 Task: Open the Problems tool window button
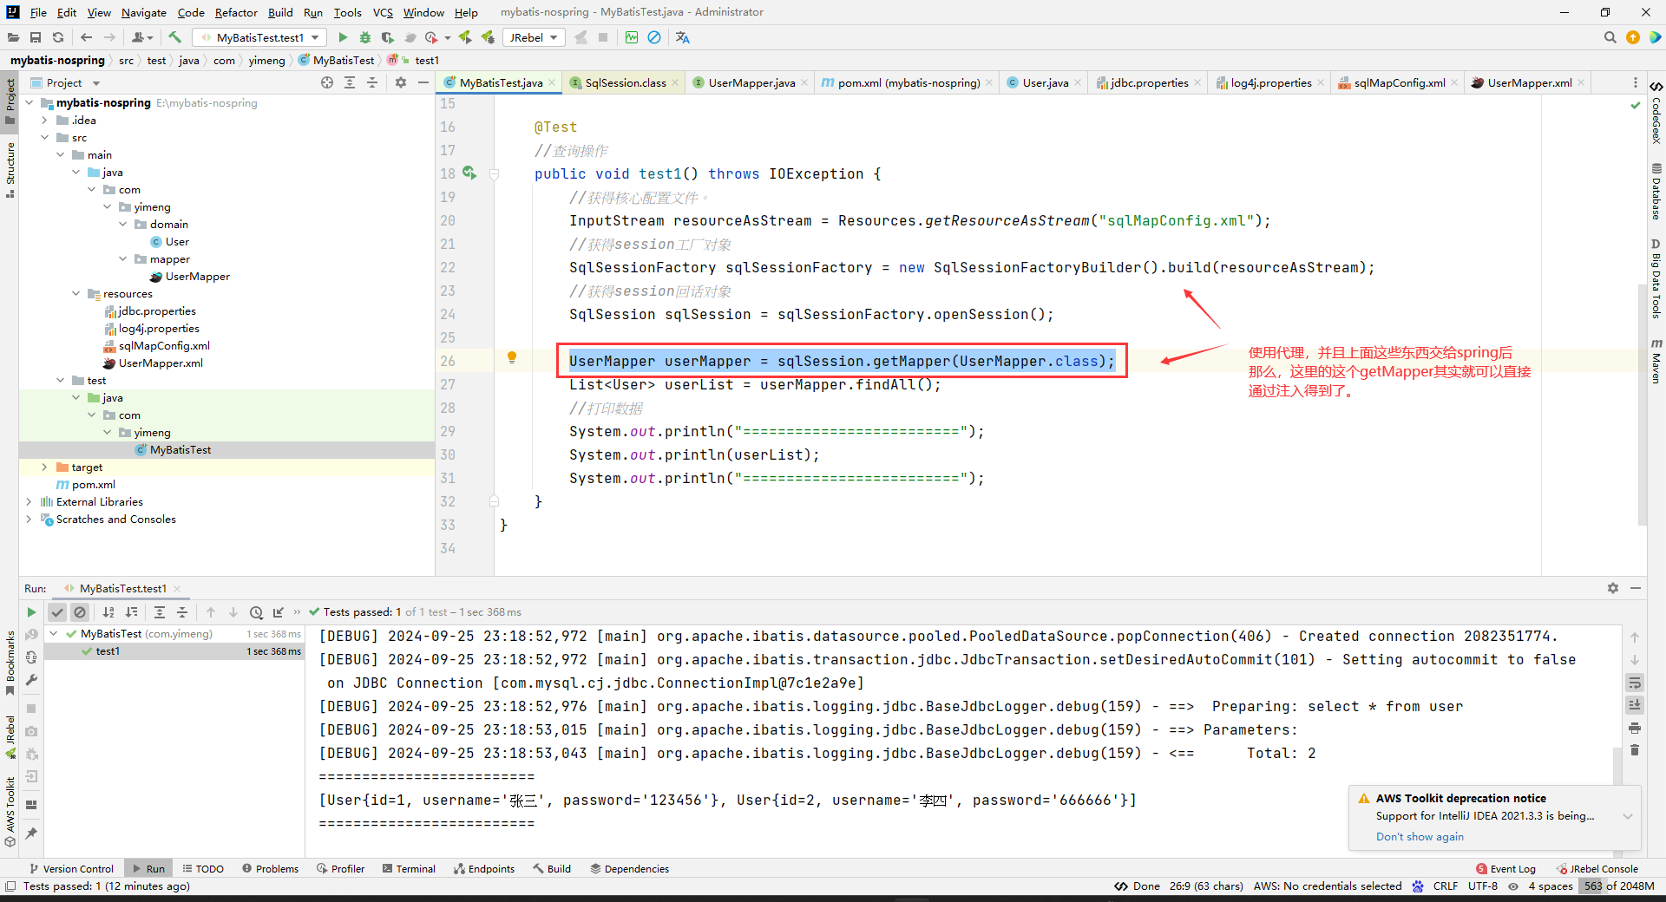pos(270,868)
